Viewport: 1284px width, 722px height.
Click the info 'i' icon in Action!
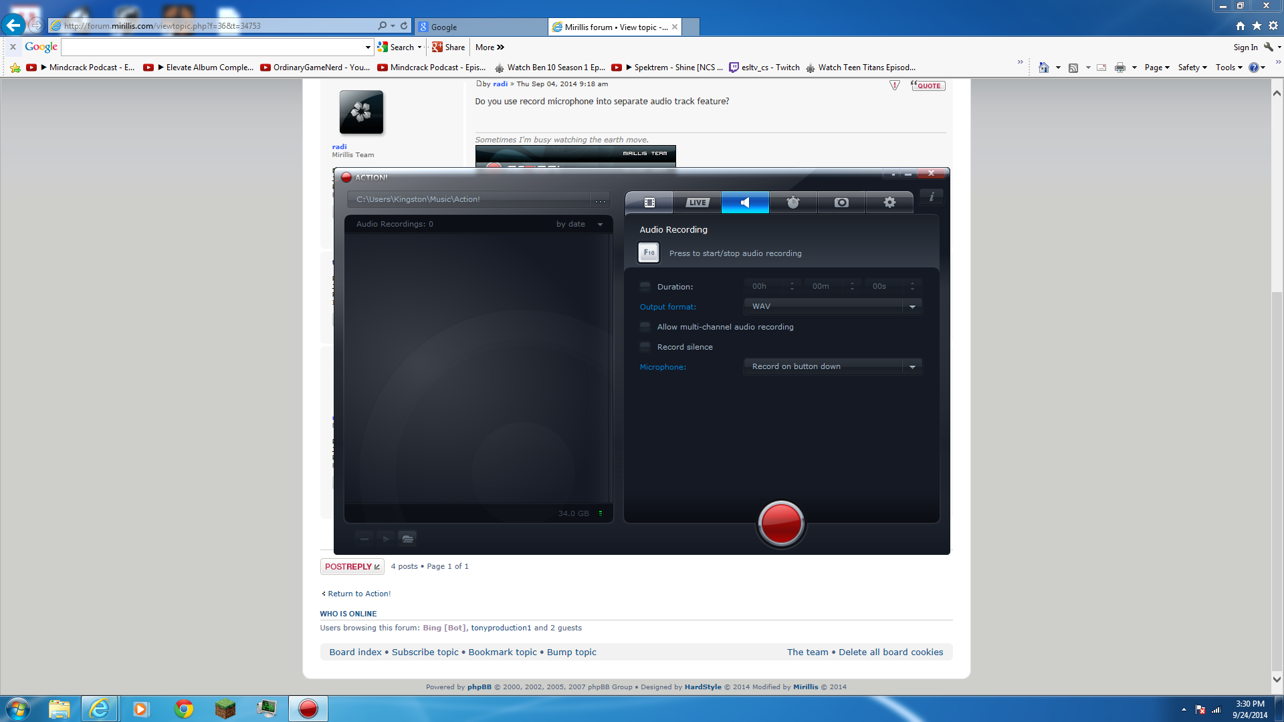(x=931, y=197)
